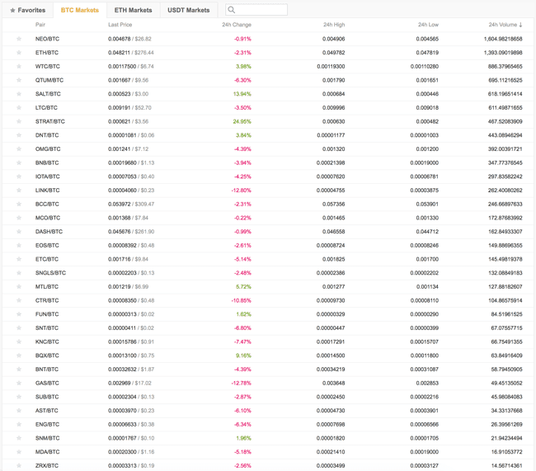This screenshot has width=536, height=471.
Task: Open the DASH/BTC pair name
Action: click(49, 232)
